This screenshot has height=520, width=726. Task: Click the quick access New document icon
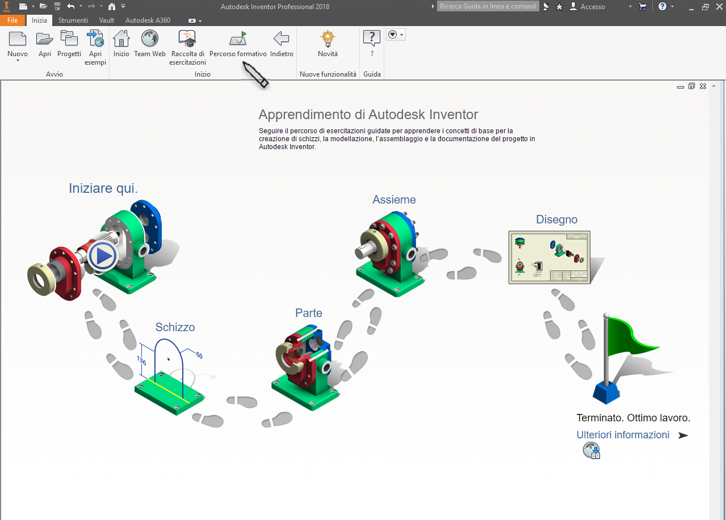(x=23, y=6)
